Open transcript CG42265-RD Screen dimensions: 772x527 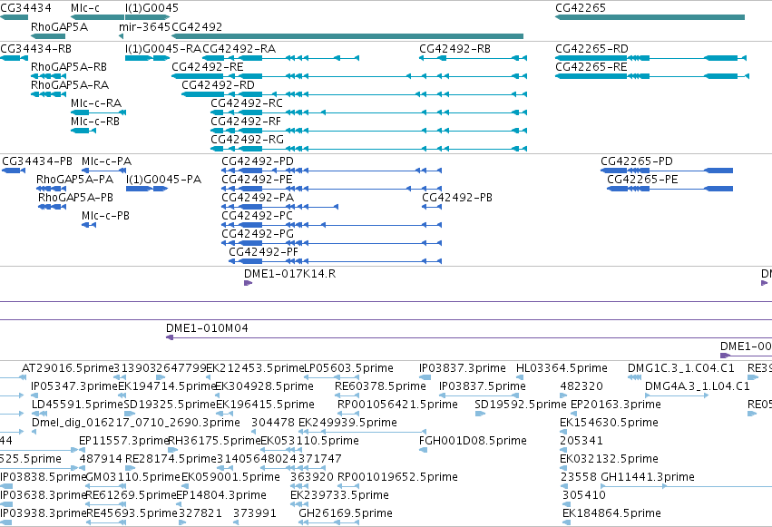650,58
